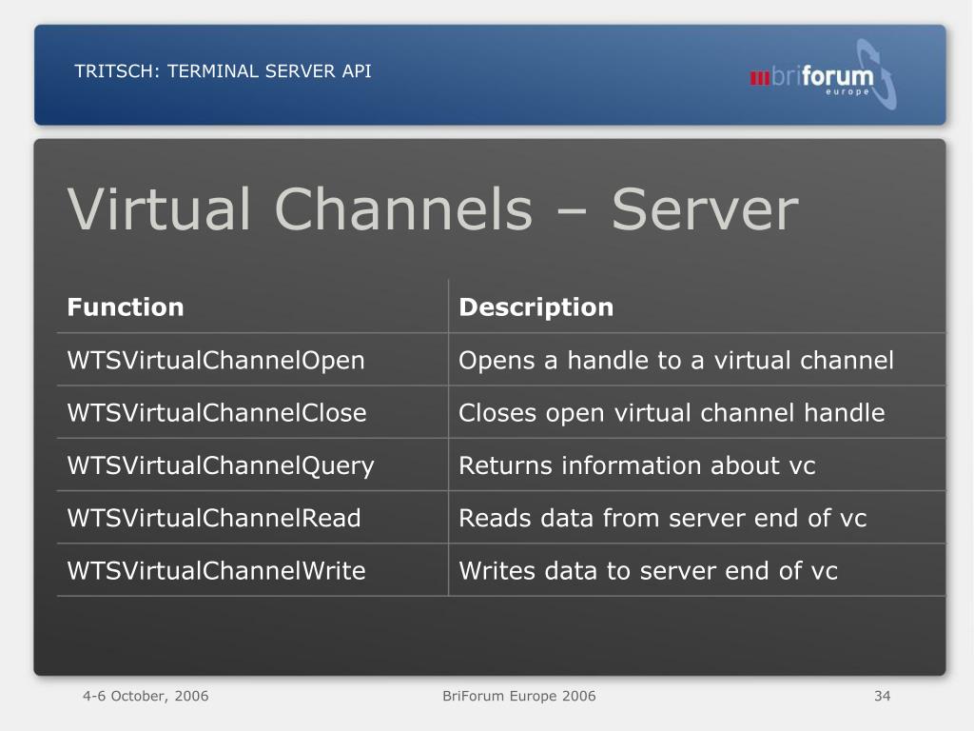
Task: Click the slide number 34
Action: pyautogui.click(x=883, y=696)
